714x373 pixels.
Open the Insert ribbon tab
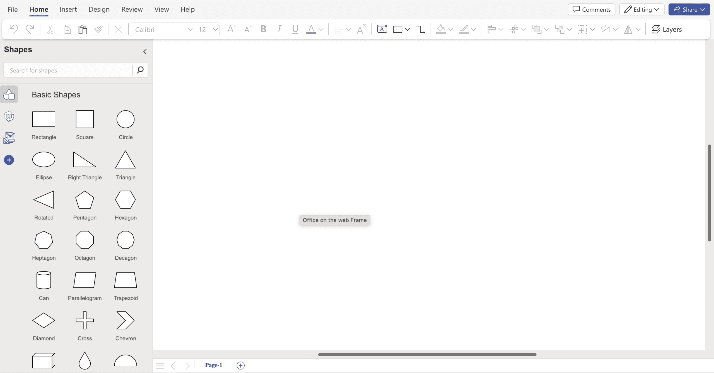[x=68, y=9]
